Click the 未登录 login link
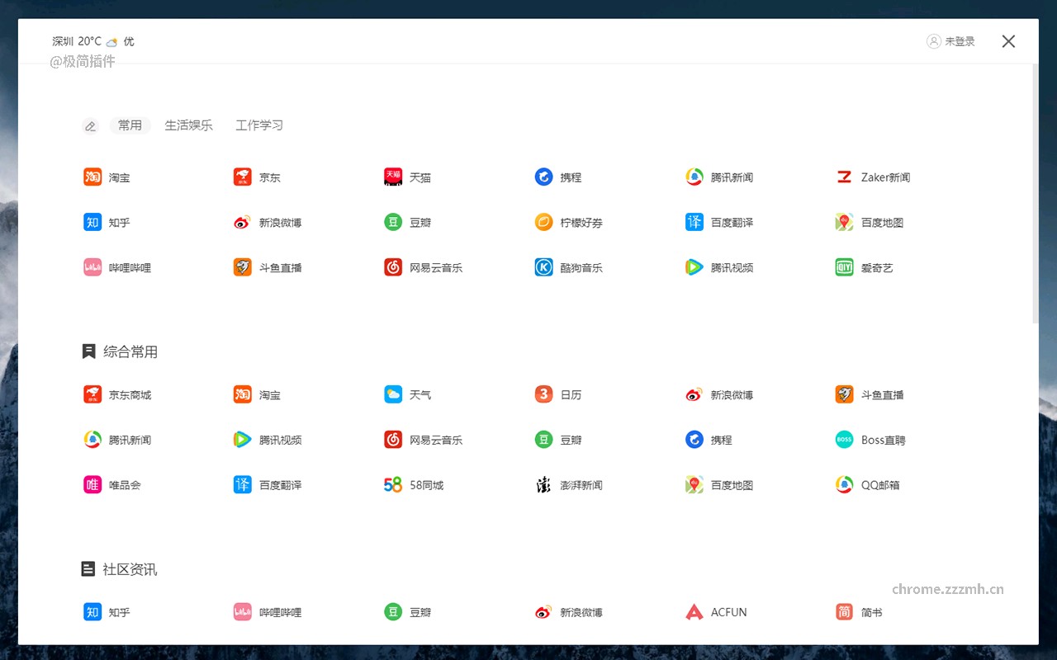The height and width of the screenshot is (660, 1057). [950, 41]
